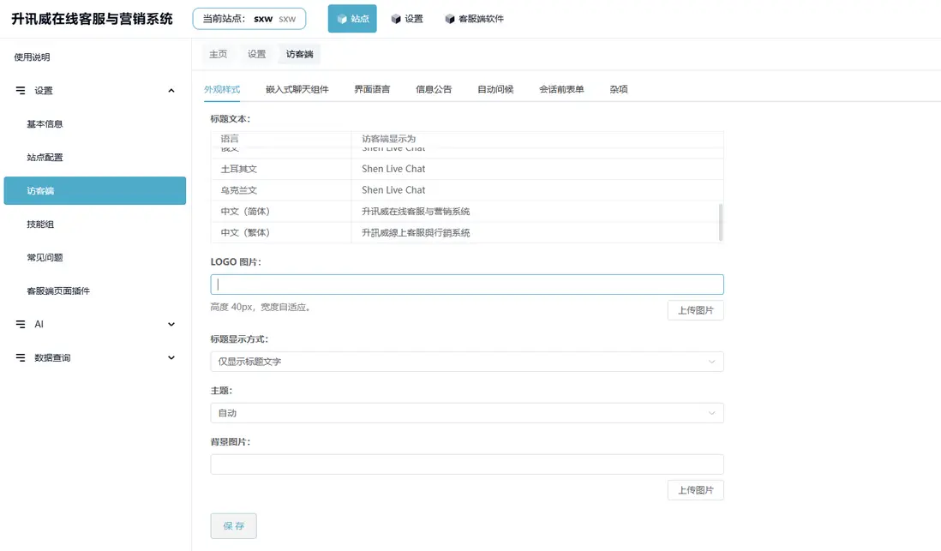Switch to the 主页 tab
Screen dimensions: 941x551
(x=217, y=52)
